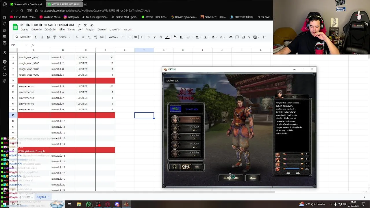The width and height of the screenshot is (370, 208).
Task: Open the Uzantılar menu
Action: coord(115,29)
